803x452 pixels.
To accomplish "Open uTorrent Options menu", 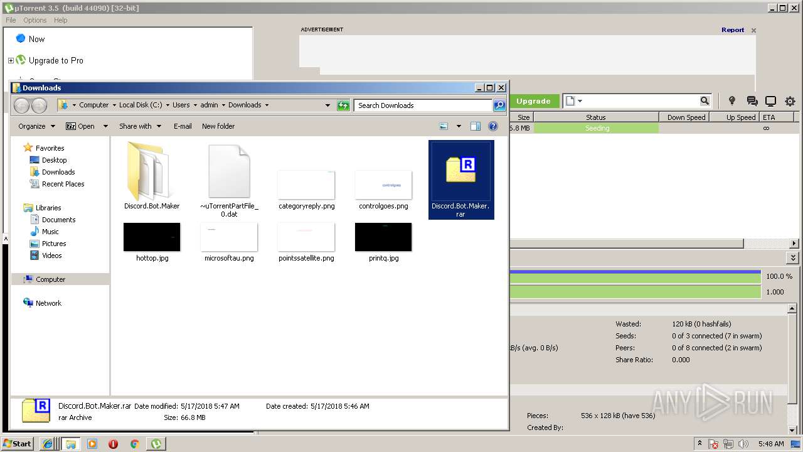I will (35, 20).
